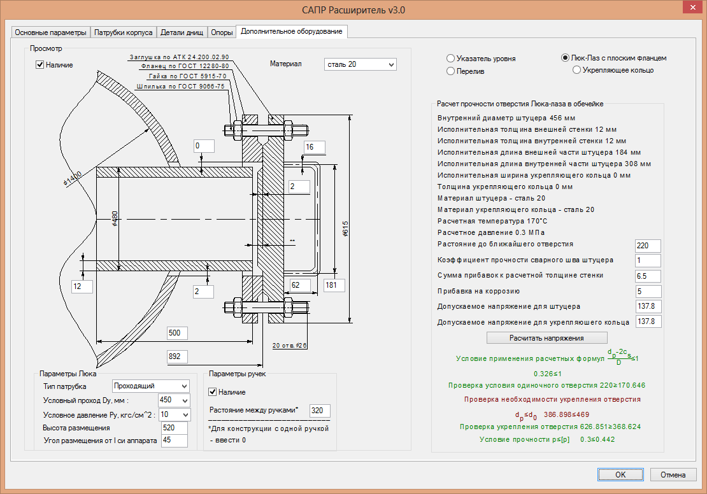
Task: Choose the Перелив radio option
Action: 451,71
